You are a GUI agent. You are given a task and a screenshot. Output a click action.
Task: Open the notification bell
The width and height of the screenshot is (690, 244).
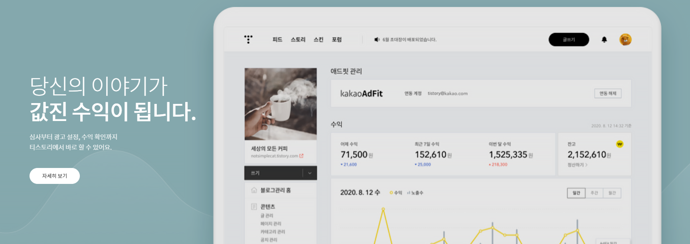coord(604,39)
